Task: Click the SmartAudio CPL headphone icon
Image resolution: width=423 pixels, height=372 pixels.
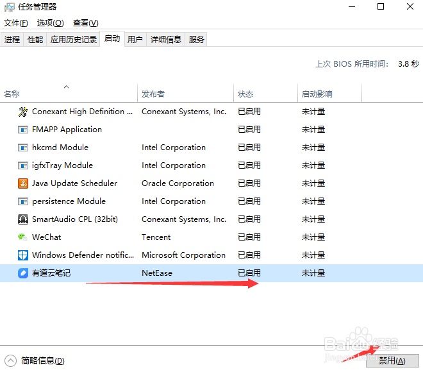Action: pos(23,219)
